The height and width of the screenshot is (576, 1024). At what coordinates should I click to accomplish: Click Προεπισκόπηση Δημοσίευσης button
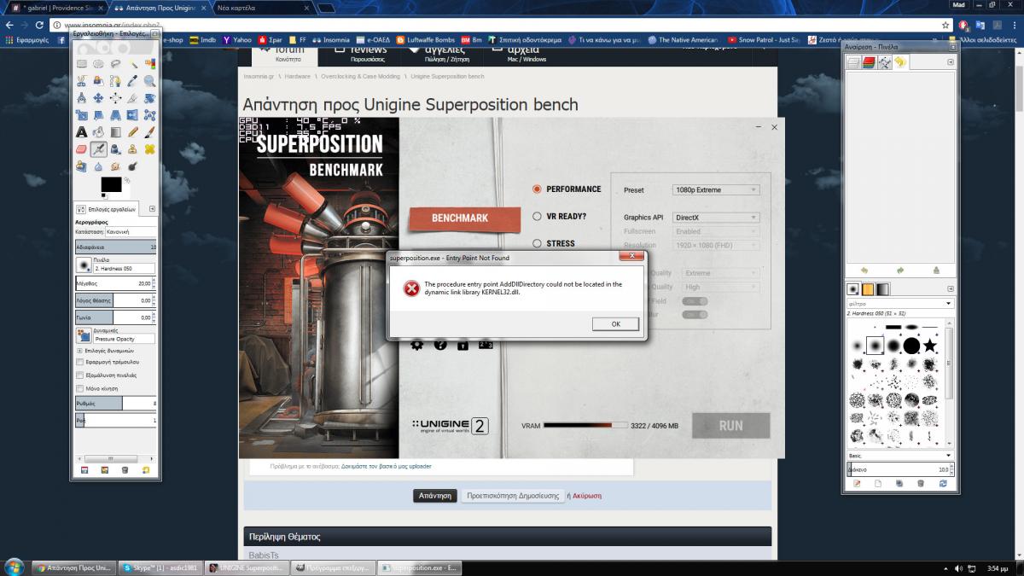[513, 495]
